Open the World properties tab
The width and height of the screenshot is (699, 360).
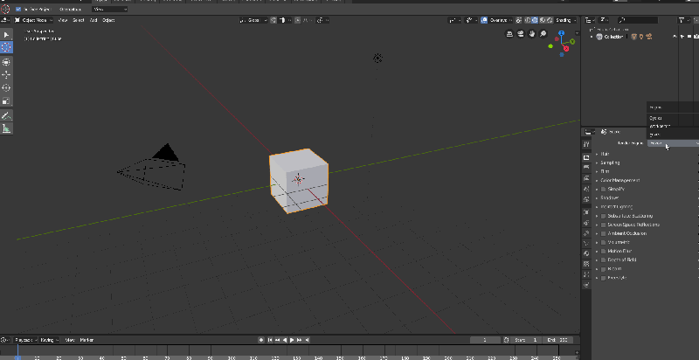586,199
